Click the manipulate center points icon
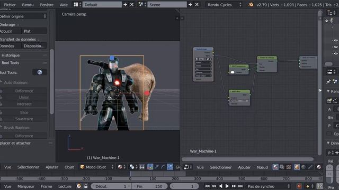The height and width of the screenshot is (190, 339). [x=142, y=167]
